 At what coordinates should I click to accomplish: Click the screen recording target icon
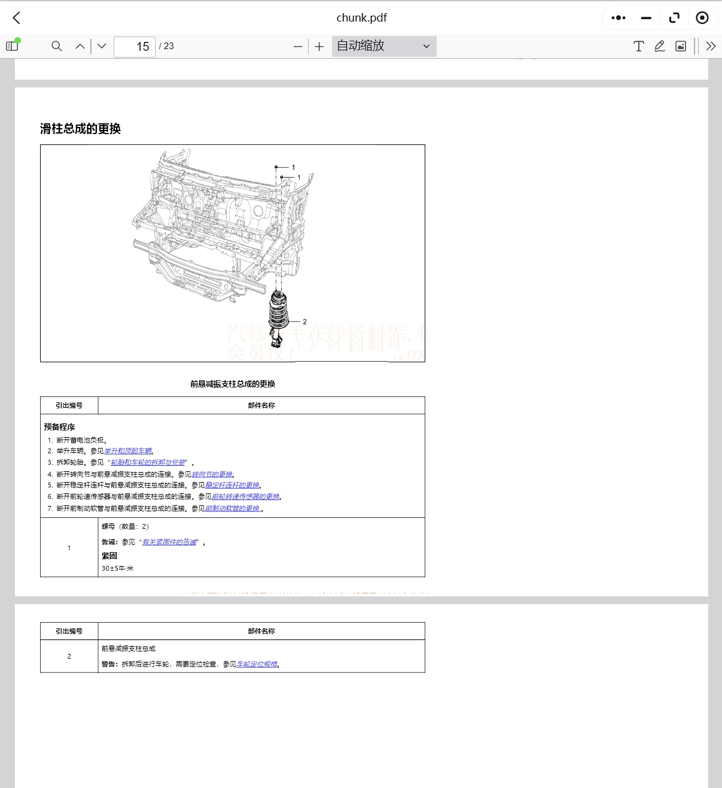[702, 17]
